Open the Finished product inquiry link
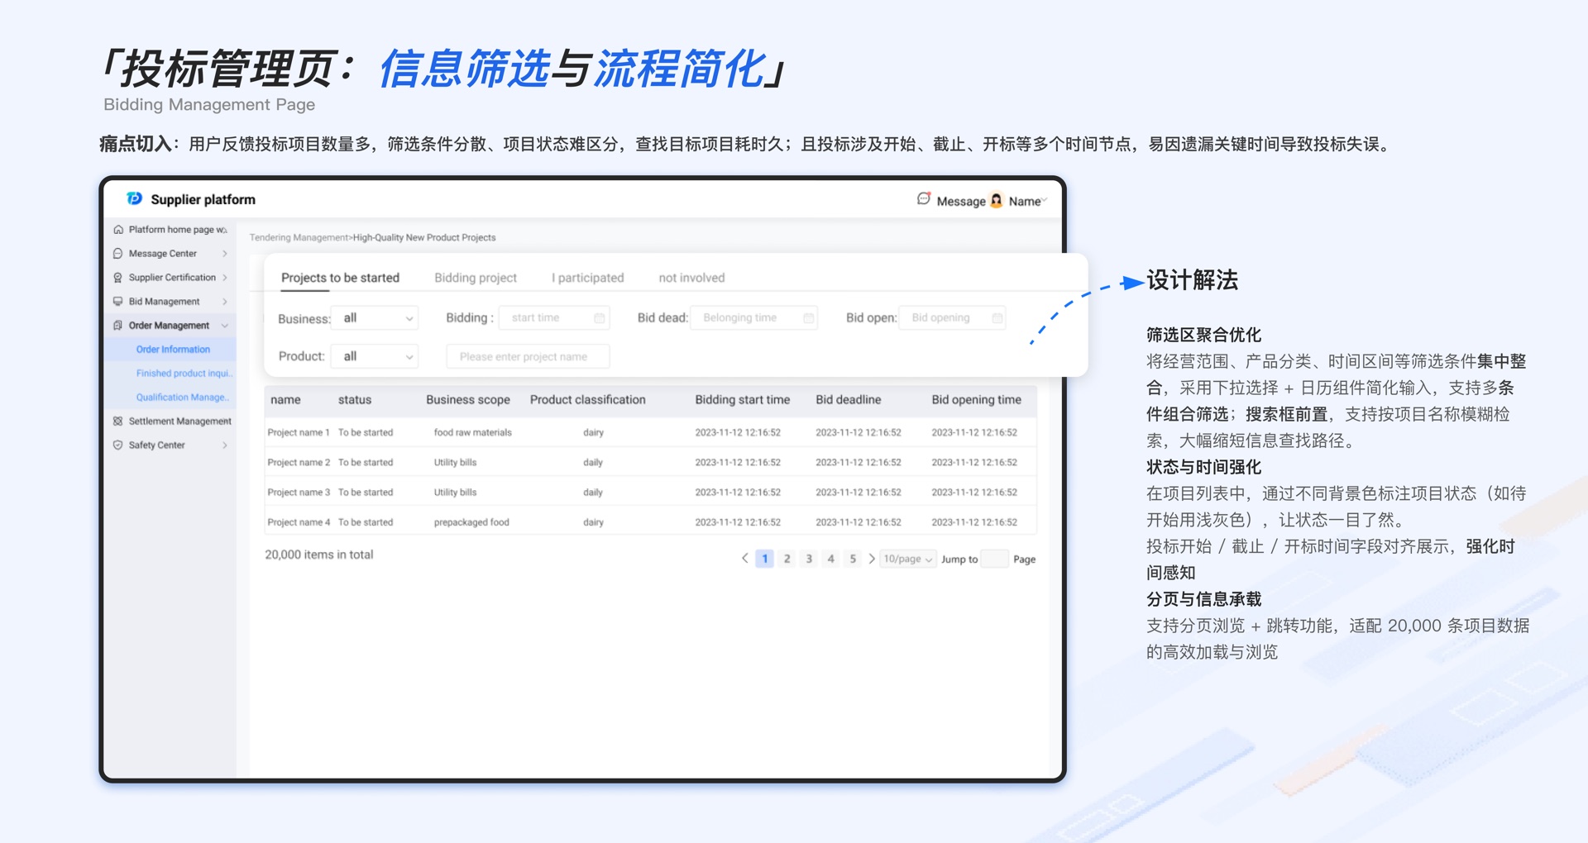This screenshot has width=1588, height=843. tap(184, 374)
